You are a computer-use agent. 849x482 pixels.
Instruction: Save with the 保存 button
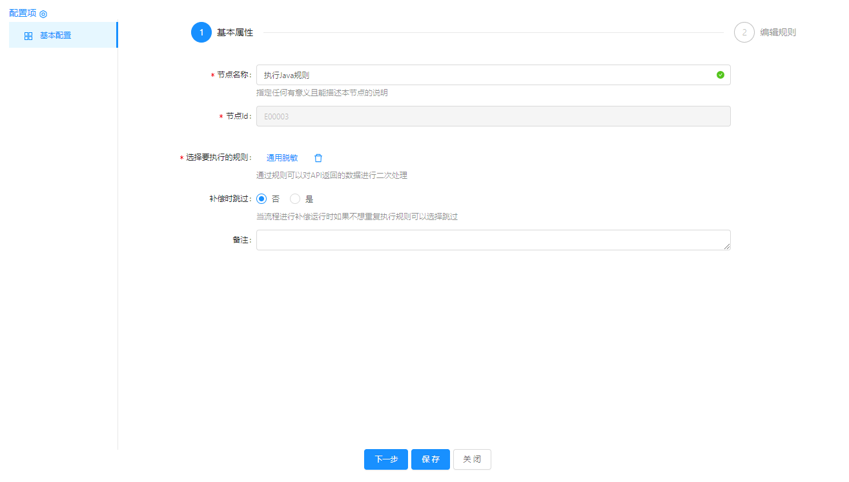[x=431, y=459]
